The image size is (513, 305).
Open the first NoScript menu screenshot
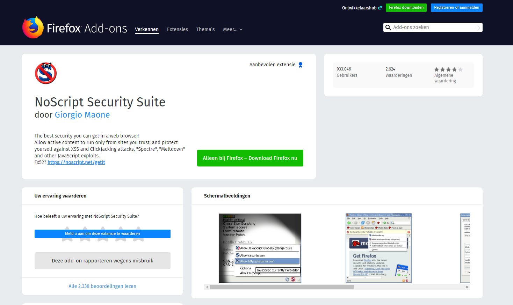click(260, 248)
